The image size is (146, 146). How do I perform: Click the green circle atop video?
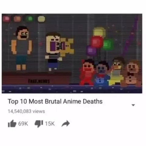pos(30,19)
